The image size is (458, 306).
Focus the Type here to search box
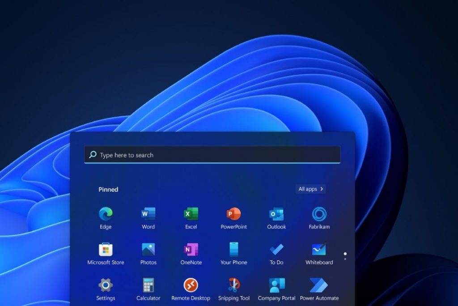click(212, 155)
